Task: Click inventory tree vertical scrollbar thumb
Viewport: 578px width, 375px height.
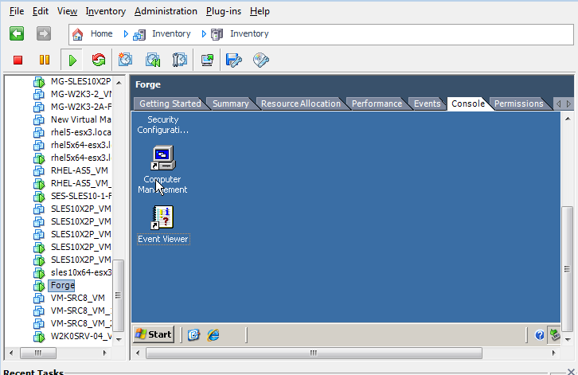Action: click(119, 295)
